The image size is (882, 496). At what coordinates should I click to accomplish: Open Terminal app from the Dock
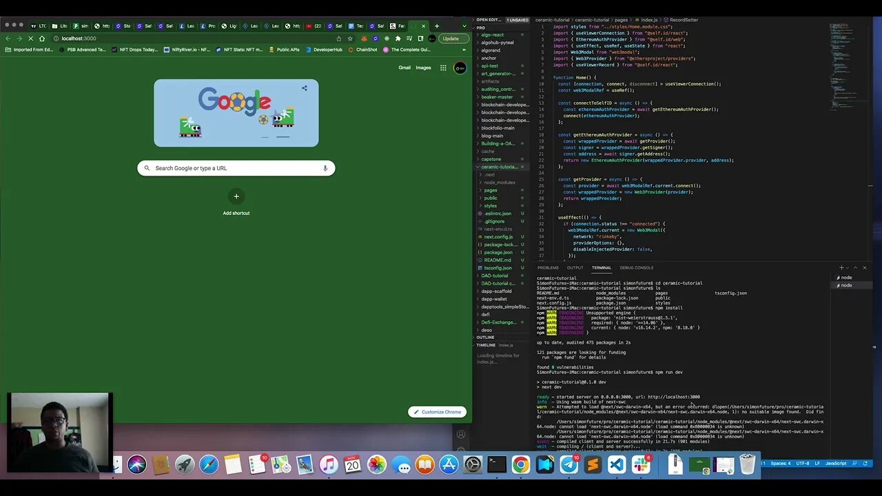pyautogui.click(x=497, y=465)
